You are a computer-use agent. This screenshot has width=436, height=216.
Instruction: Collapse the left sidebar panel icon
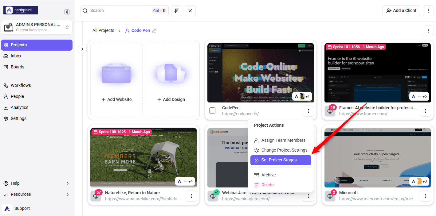(x=67, y=12)
